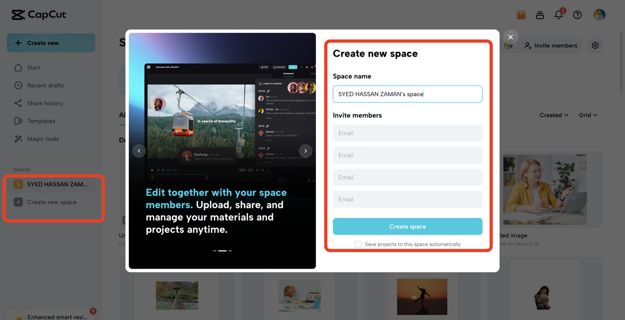Click the Space name input field
625x320 pixels.
(408, 94)
